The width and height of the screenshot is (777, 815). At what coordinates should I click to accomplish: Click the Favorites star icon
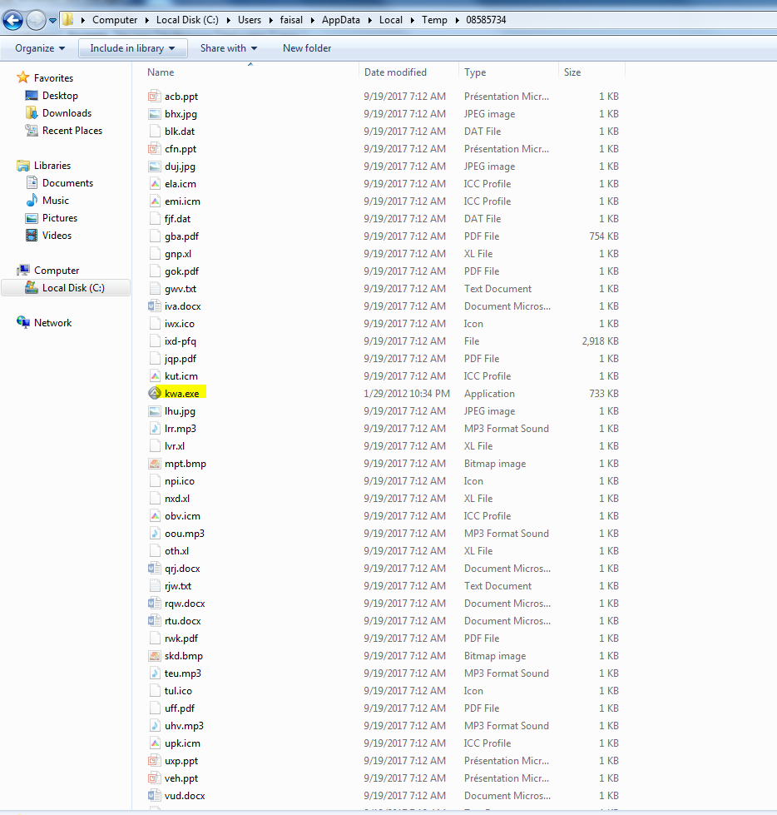[x=24, y=77]
